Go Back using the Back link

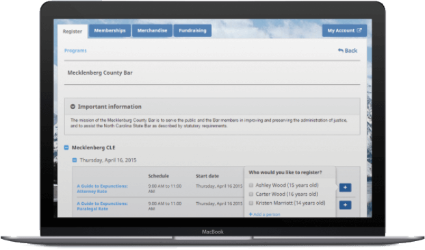pos(348,51)
